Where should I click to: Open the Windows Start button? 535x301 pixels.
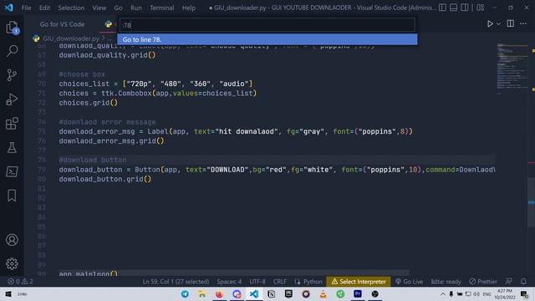click(x=8, y=293)
